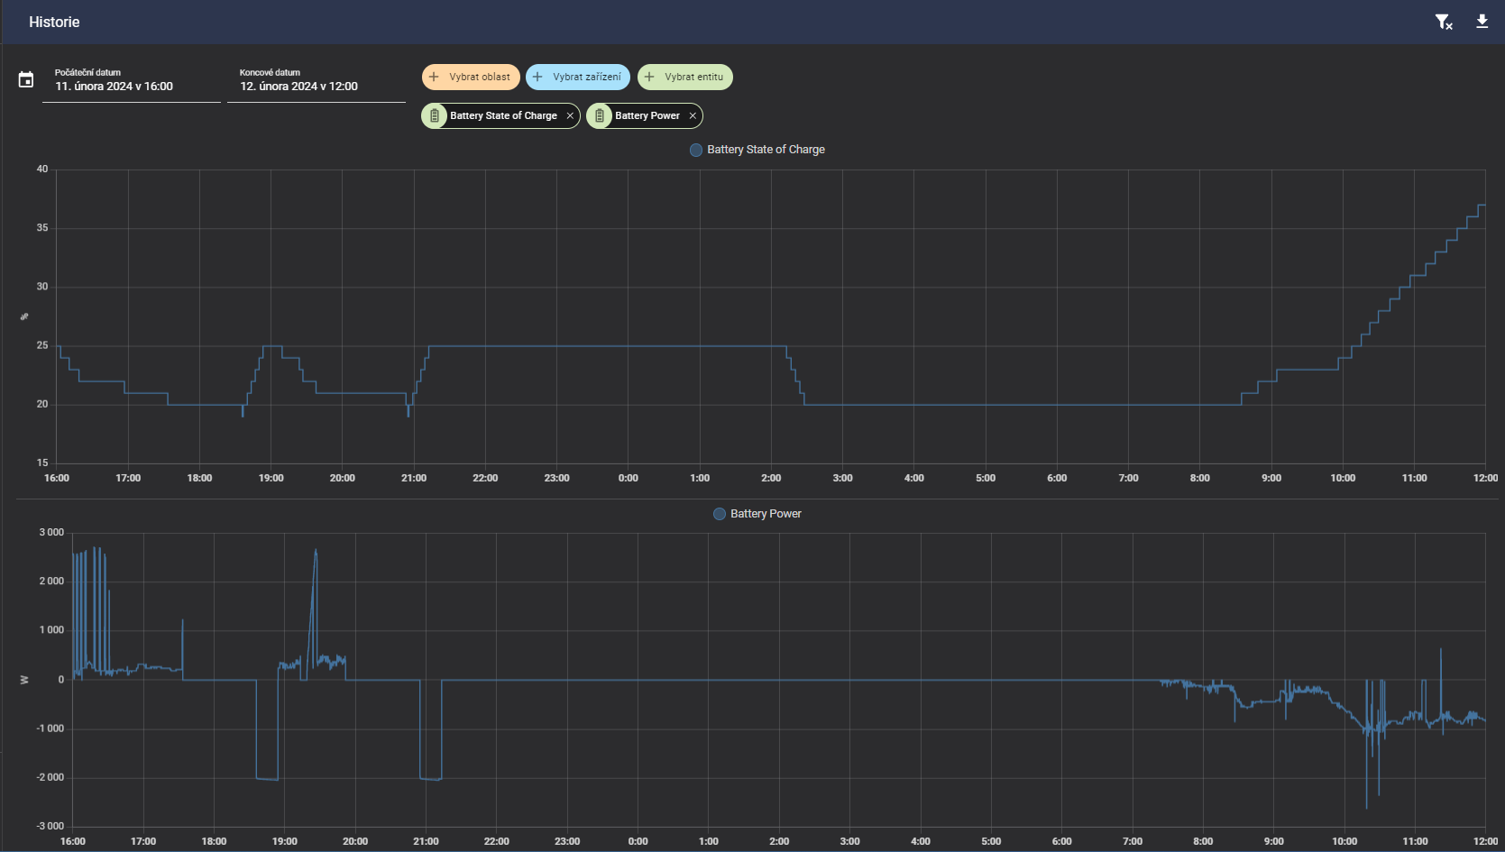
Task: Toggle Battery Power legend series
Action: (x=757, y=514)
